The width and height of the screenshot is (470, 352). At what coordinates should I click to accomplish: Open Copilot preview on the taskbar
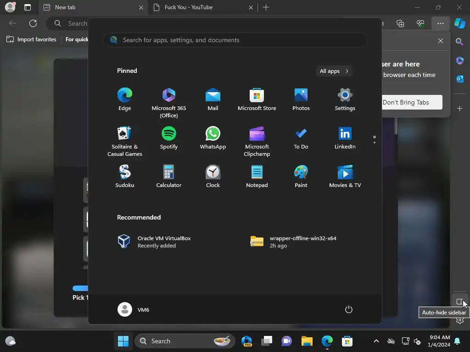(246, 341)
